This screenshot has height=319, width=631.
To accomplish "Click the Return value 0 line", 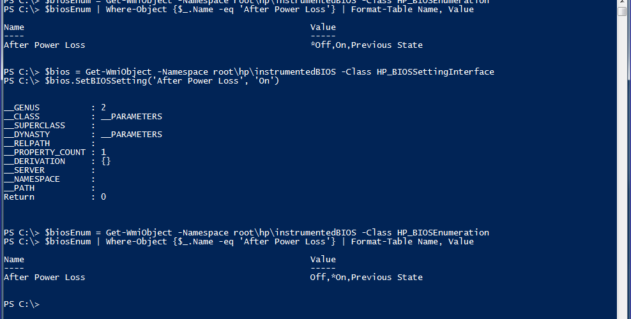I will tap(55, 197).
